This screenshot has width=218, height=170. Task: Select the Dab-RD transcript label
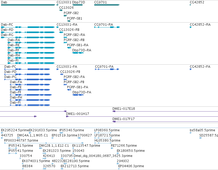(x=7, y=30)
